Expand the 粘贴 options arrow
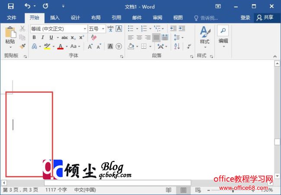The width and height of the screenshot is (281, 195). coord(10,47)
